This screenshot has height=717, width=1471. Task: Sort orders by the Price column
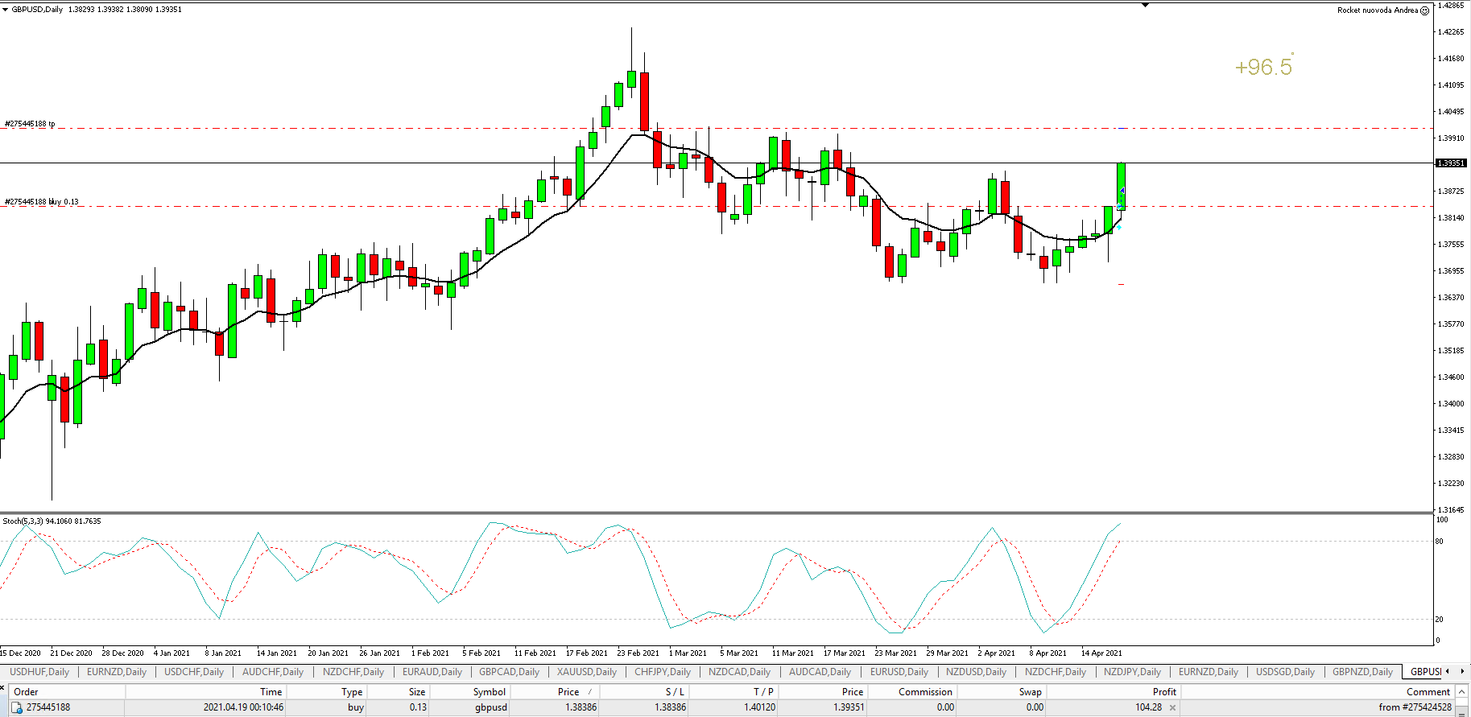pyautogui.click(x=568, y=692)
